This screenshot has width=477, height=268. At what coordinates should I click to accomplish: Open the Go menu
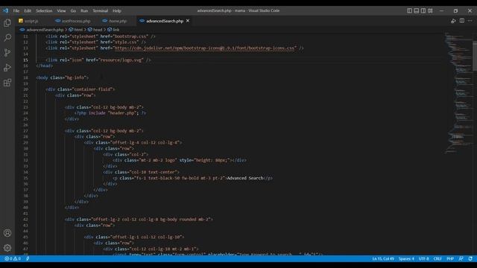73,10
